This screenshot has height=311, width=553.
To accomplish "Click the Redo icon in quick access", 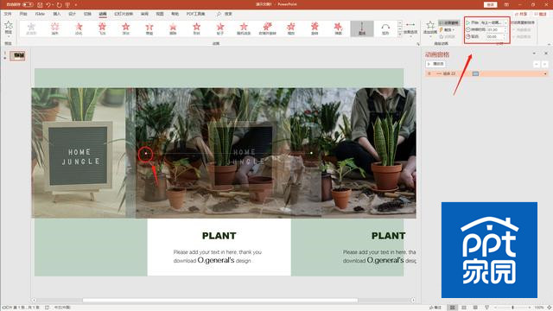I will pyautogui.click(x=59, y=5).
